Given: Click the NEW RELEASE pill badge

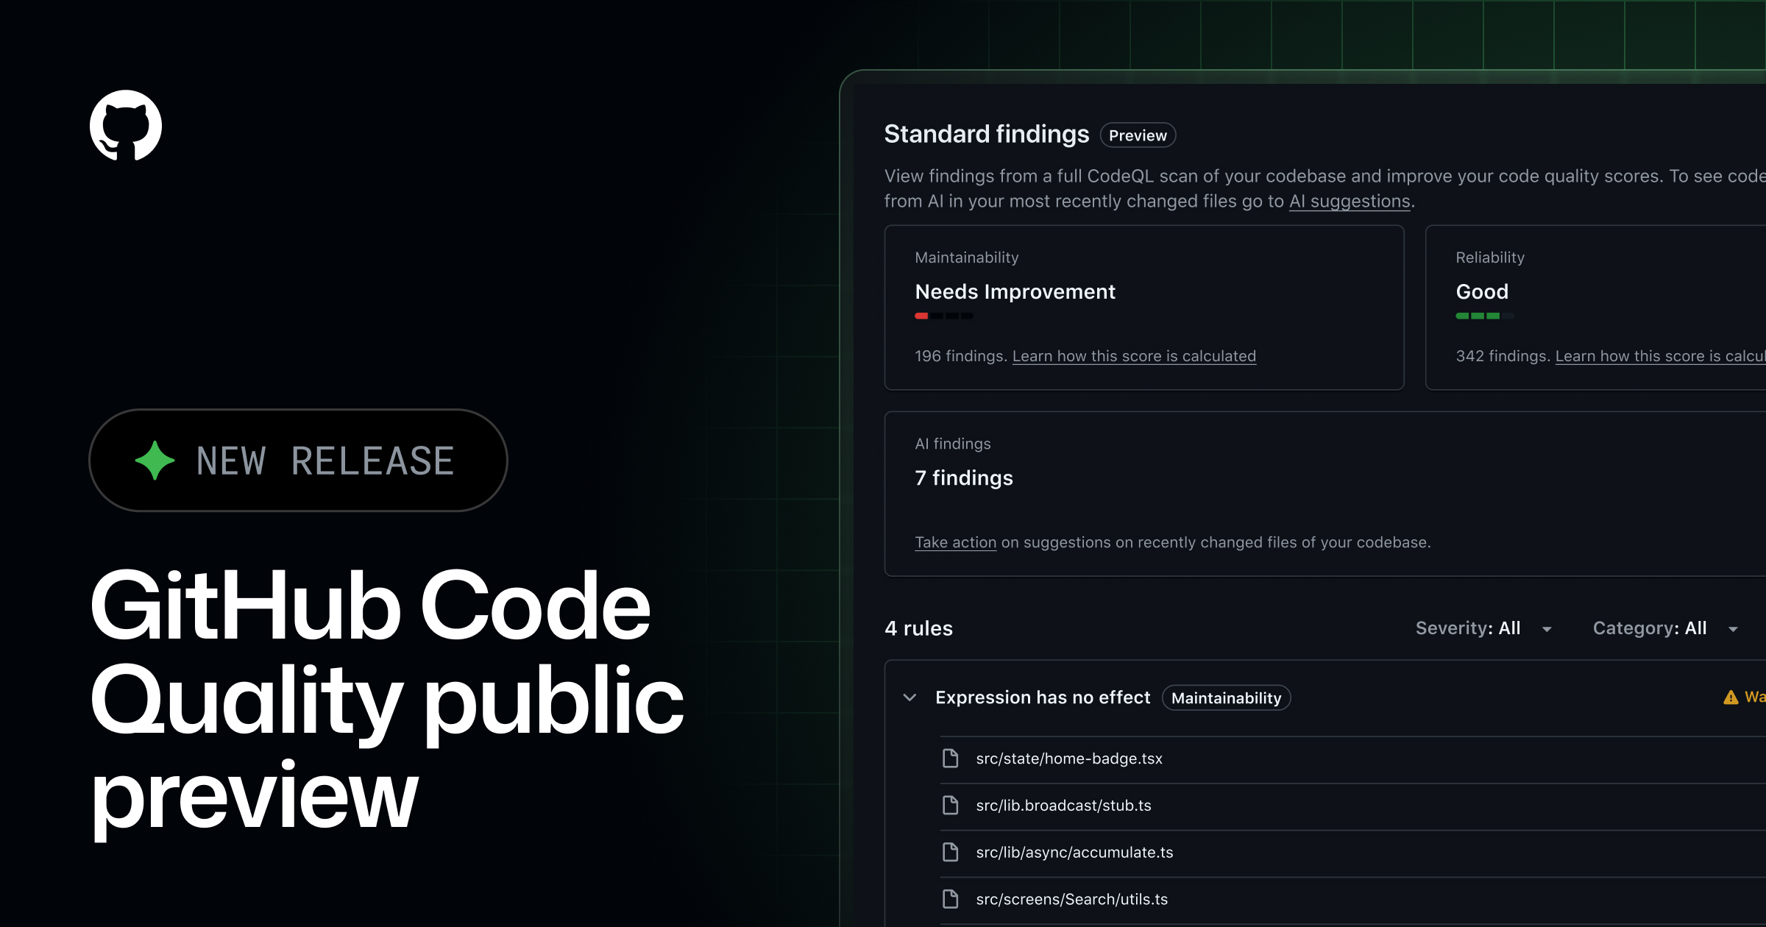Looking at the screenshot, I should point(298,461).
